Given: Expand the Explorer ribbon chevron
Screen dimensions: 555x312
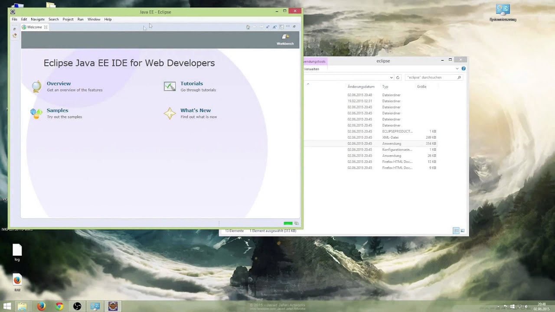Looking at the screenshot, I should click(x=457, y=68).
